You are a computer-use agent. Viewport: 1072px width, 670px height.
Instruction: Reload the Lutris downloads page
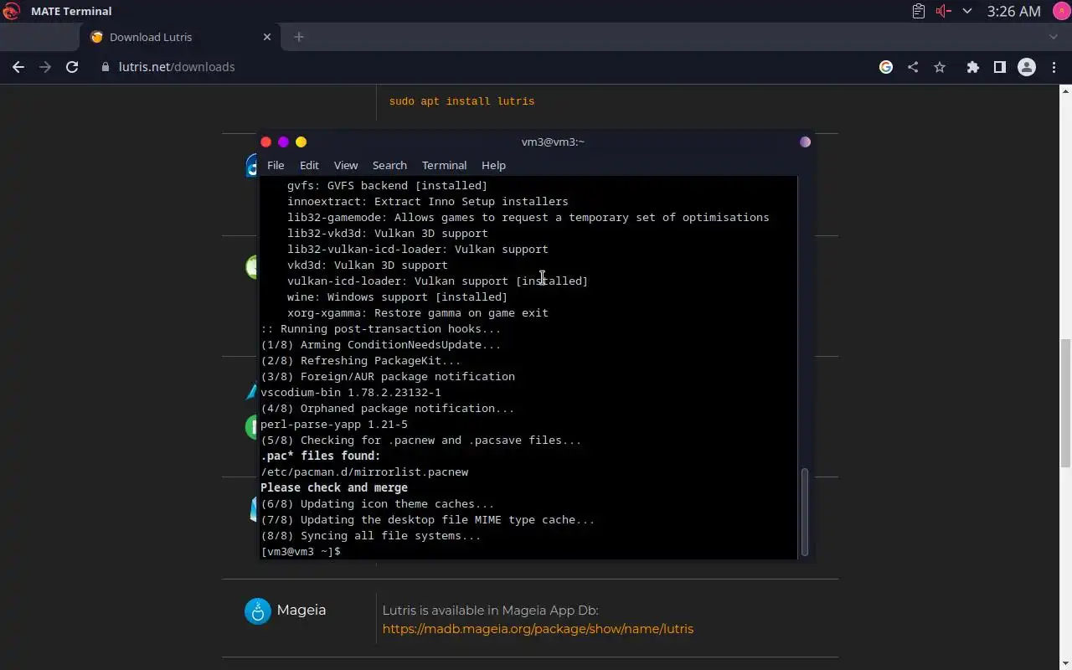[72, 67]
